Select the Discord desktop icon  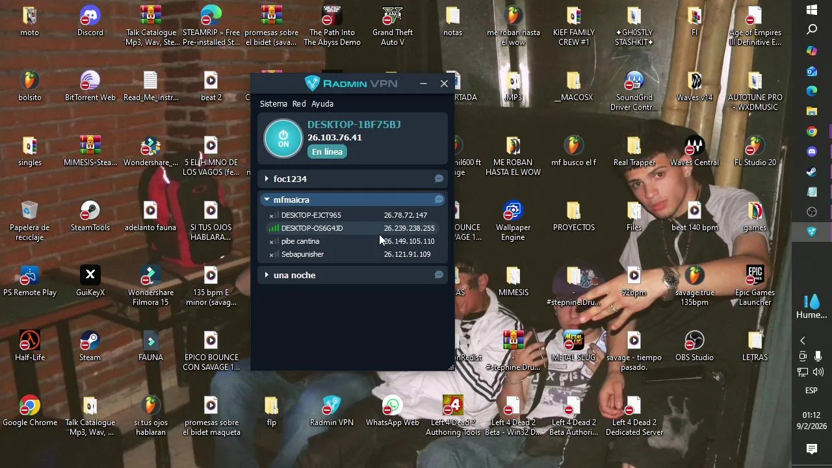point(90,22)
